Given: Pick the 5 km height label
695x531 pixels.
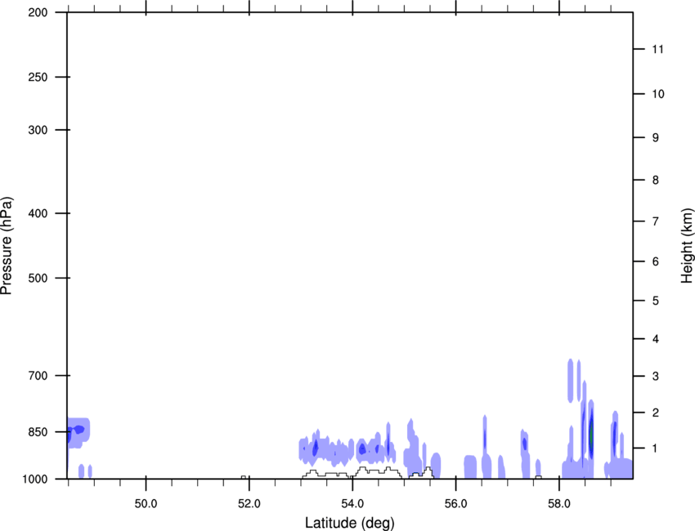Looking at the screenshot, I should coord(656,301).
